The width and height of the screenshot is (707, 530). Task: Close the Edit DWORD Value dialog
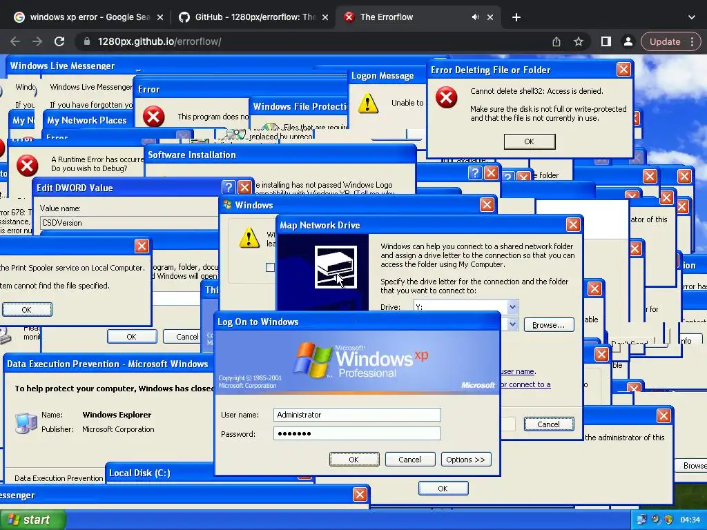(x=245, y=187)
